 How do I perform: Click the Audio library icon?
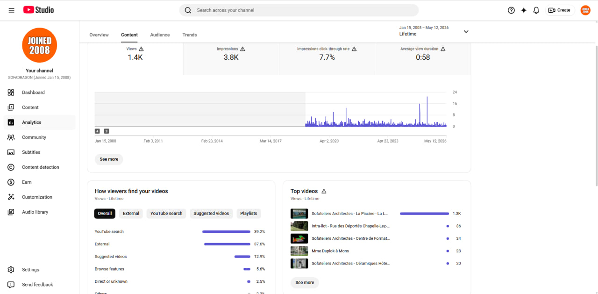point(11,212)
